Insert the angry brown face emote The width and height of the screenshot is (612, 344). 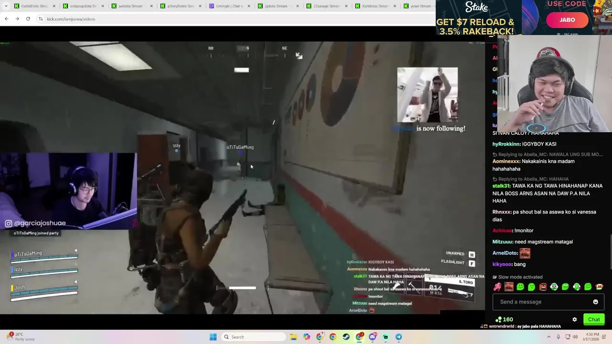(543, 287)
